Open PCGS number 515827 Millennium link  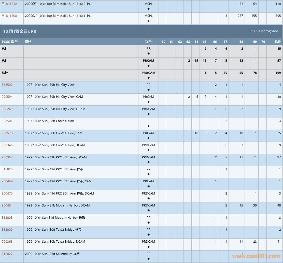[7, 254]
